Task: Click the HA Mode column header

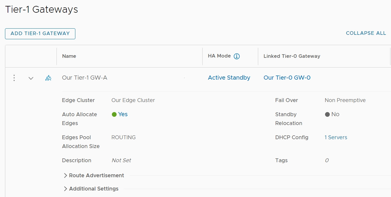Action: point(219,56)
